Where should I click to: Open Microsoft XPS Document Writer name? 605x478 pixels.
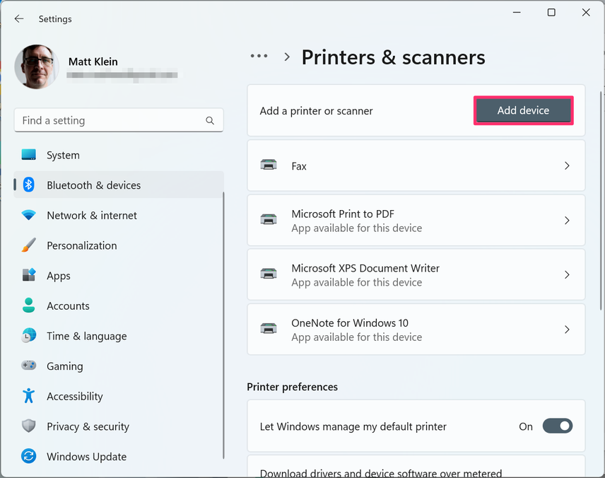pos(365,268)
